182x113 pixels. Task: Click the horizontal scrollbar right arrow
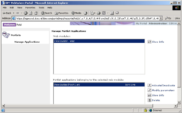(x=176, y=106)
